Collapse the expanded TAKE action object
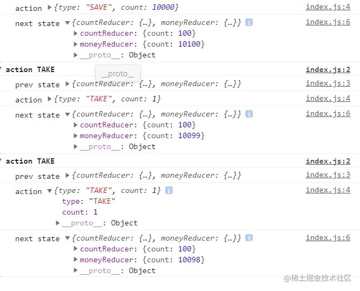This screenshot has width=360, height=291. (x=49, y=191)
